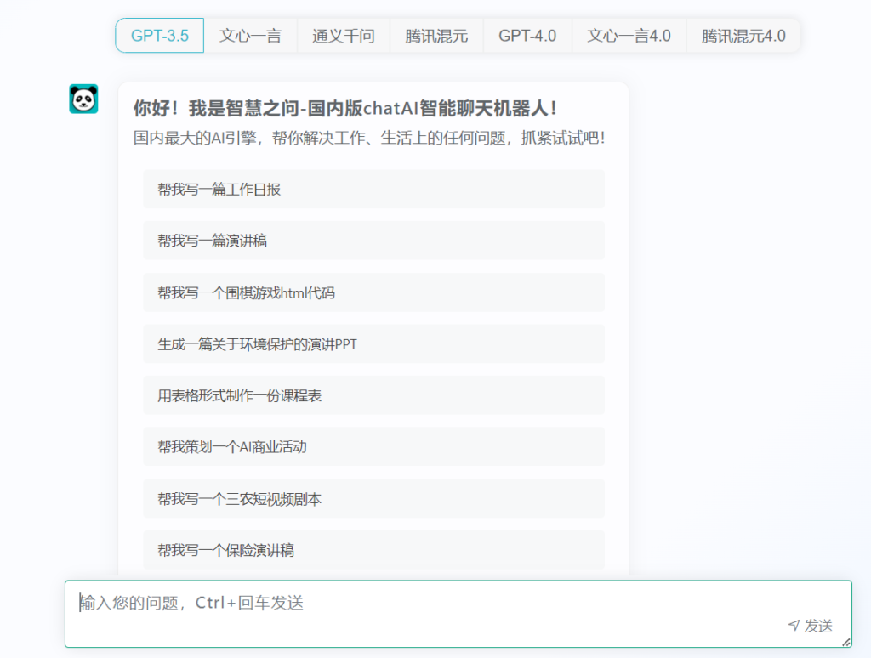The width and height of the screenshot is (871, 658).
Task: Click the suggestion 帮我写一个保险演讲稿
Action: click(374, 550)
